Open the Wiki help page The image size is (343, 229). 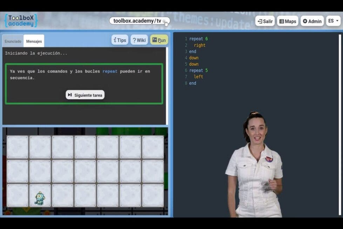(x=139, y=40)
